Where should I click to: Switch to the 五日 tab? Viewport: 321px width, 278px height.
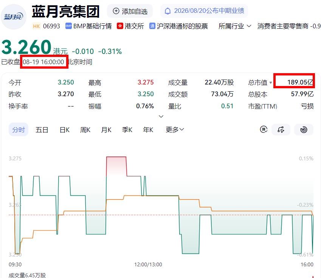coord(42,130)
